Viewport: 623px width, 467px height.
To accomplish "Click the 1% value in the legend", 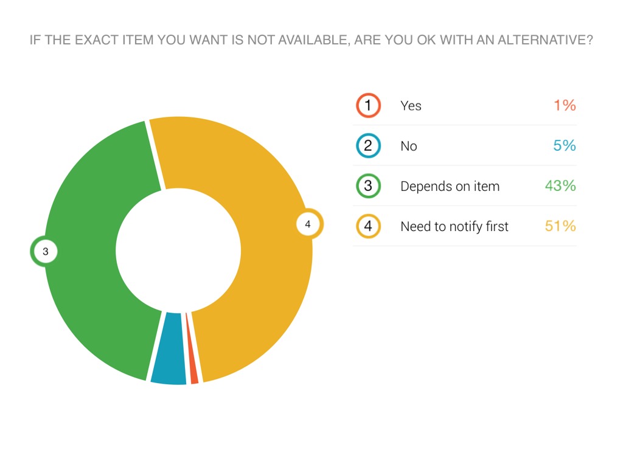I will point(564,106).
